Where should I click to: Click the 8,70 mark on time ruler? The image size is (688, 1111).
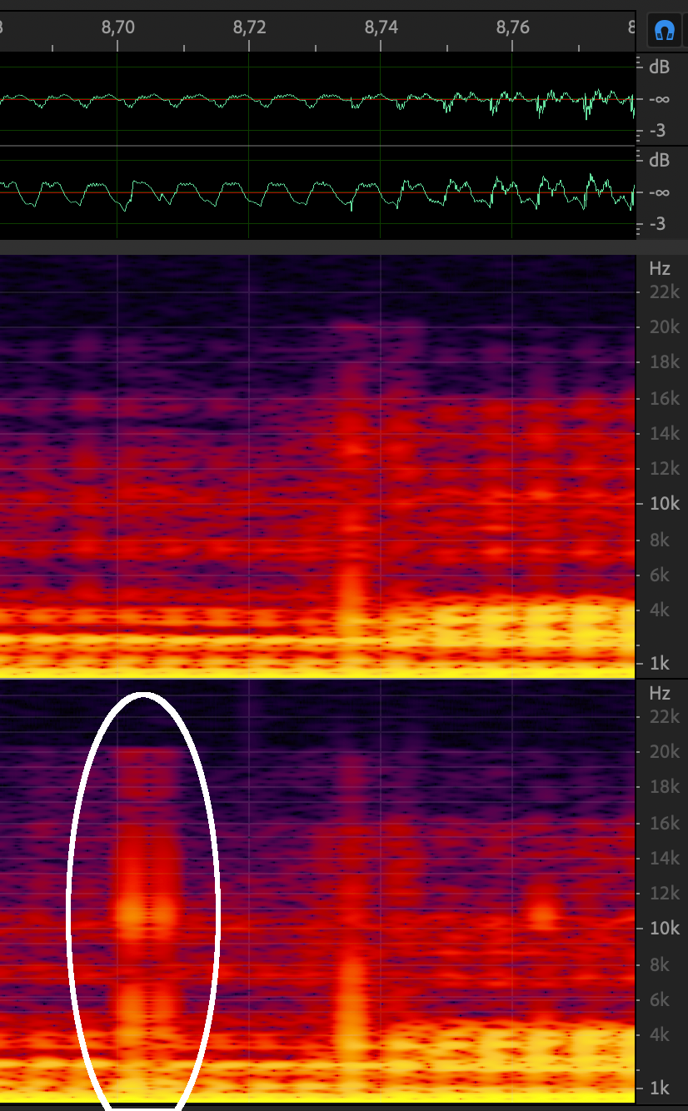click(117, 27)
